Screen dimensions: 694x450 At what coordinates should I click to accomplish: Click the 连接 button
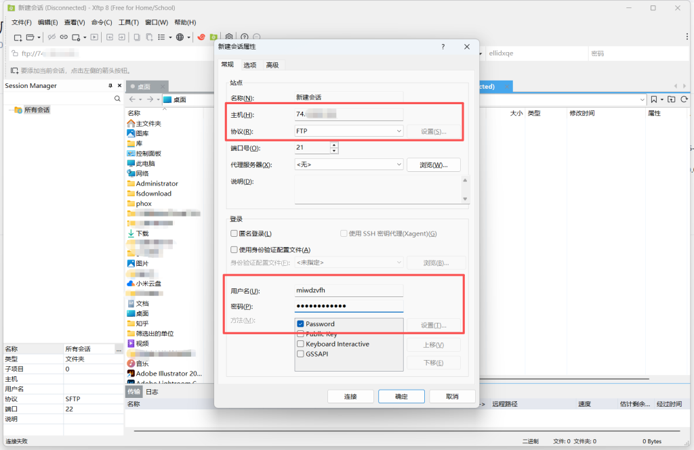[350, 397]
